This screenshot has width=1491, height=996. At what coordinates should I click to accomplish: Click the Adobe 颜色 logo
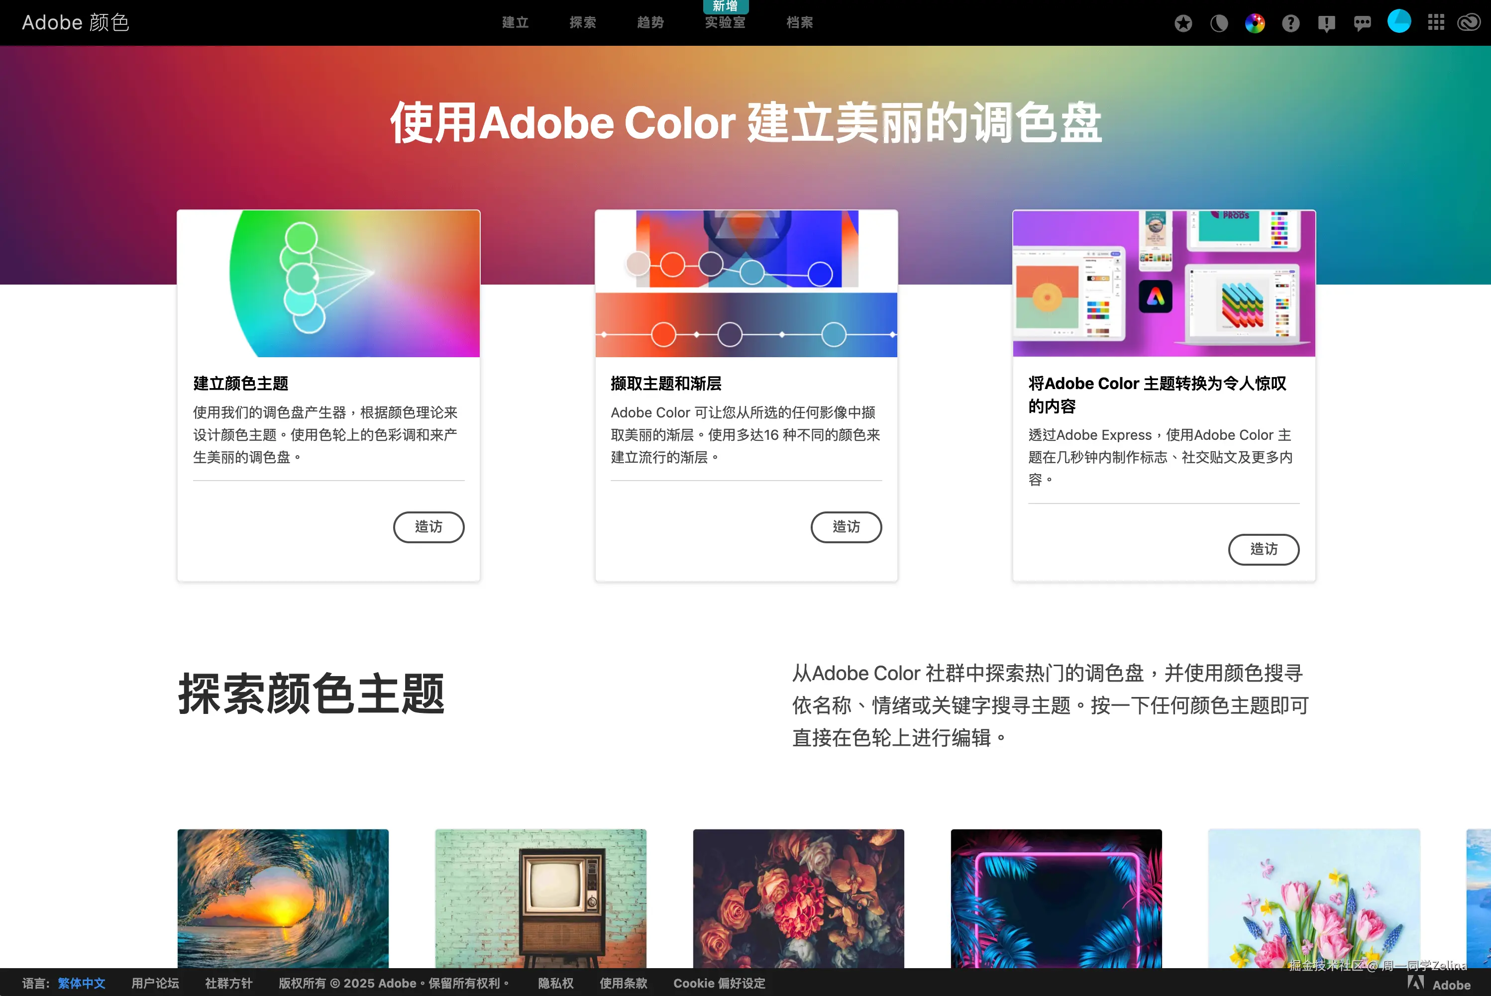click(76, 22)
